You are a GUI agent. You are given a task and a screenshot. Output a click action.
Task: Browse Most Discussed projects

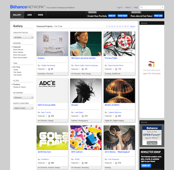click(19, 55)
